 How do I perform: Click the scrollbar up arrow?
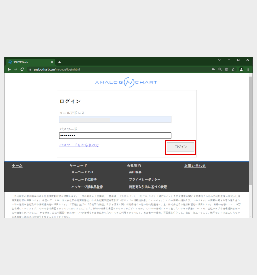pos(251,75)
